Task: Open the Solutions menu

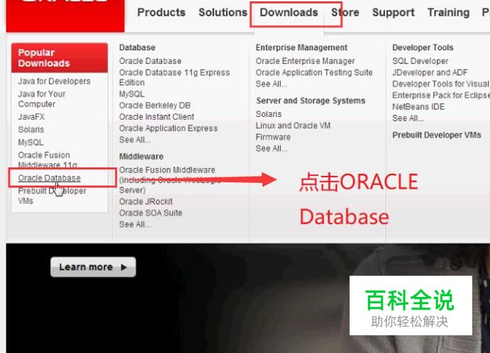Action: [223, 13]
